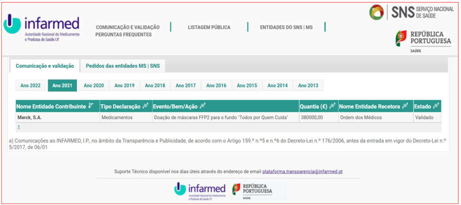Go to Entidades do SNS | MS
This screenshot has height=205, width=461.
click(286, 27)
